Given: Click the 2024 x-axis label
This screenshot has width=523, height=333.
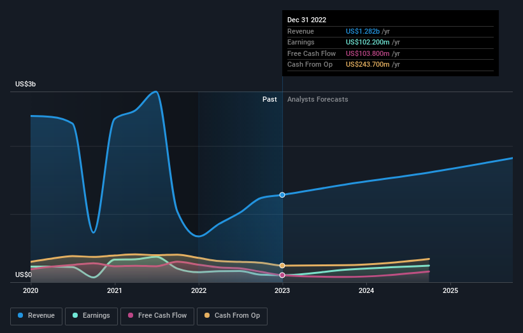Looking at the screenshot, I should 366,291.
